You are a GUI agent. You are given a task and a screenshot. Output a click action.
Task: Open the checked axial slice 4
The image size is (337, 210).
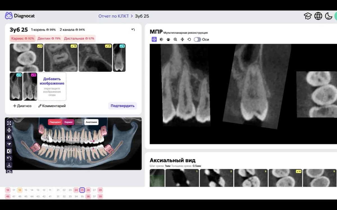[285, 178]
